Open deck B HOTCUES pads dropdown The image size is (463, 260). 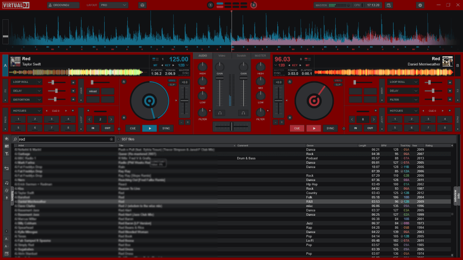pyautogui.click(x=403, y=111)
